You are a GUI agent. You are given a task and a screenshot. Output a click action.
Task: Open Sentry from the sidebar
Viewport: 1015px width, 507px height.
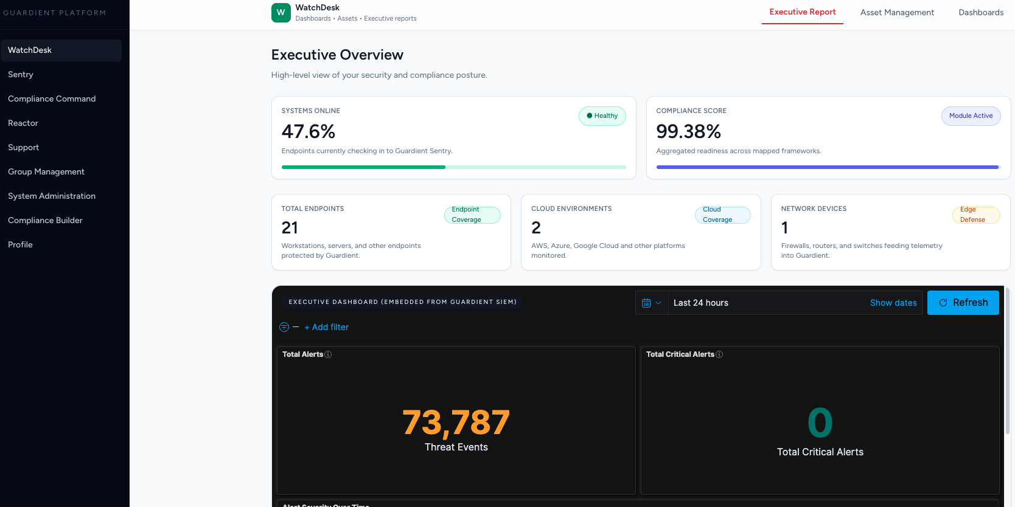[x=61, y=74]
